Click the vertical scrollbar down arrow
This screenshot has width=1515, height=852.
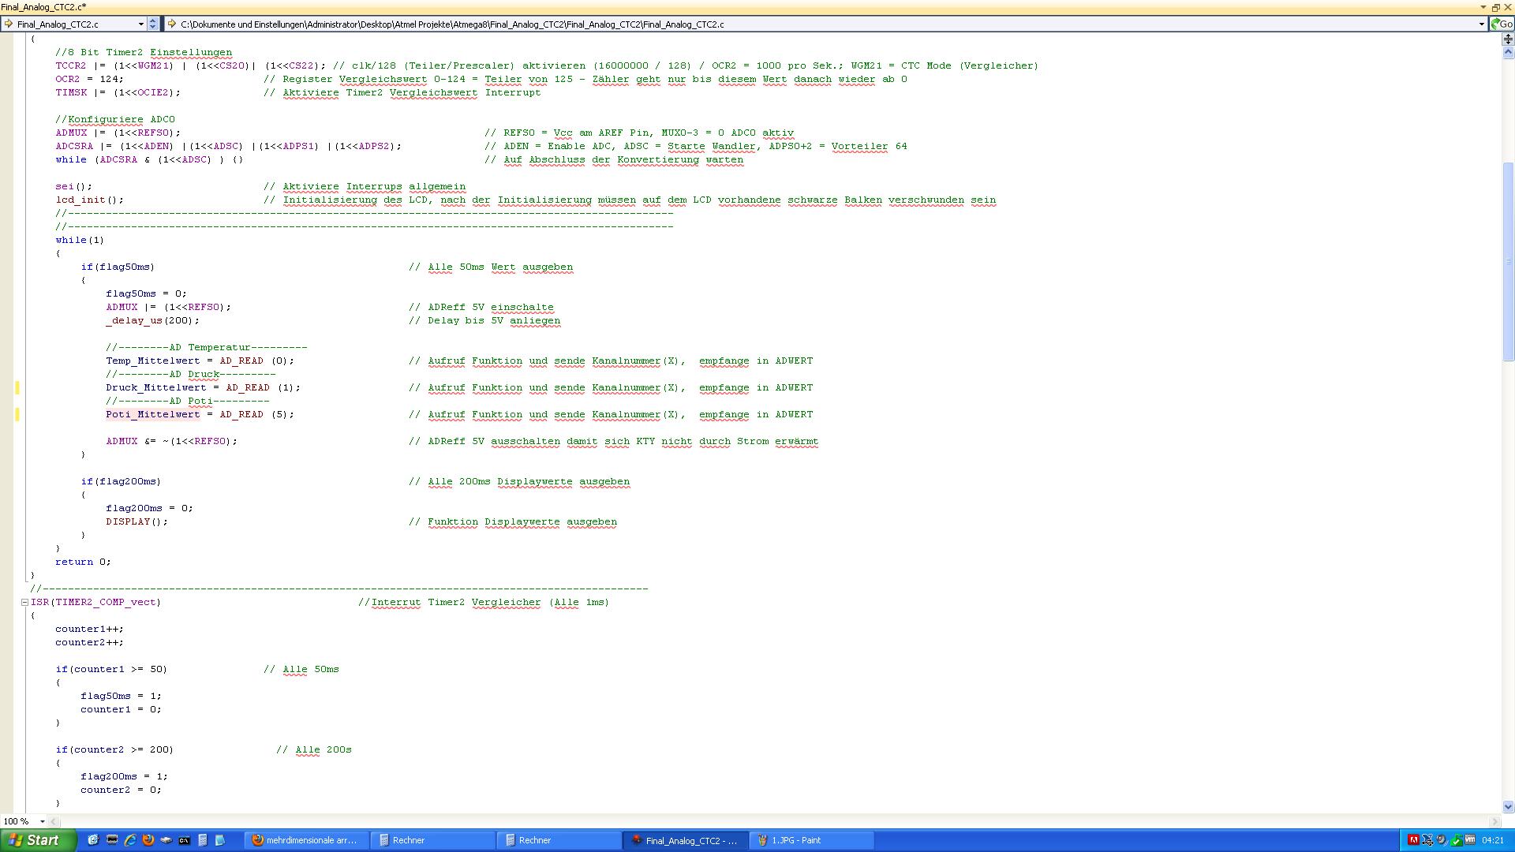(x=1508, y=806)
